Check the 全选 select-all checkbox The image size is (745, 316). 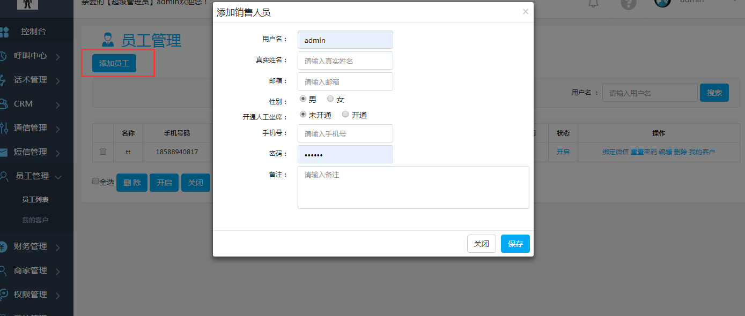point(95,182)
